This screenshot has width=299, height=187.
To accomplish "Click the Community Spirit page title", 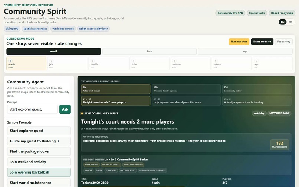I will (x=35, y=12).
